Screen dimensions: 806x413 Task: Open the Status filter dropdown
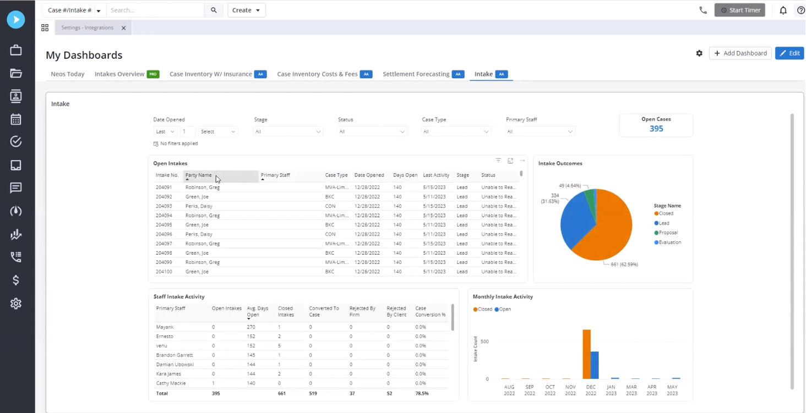tap(372, 131)
